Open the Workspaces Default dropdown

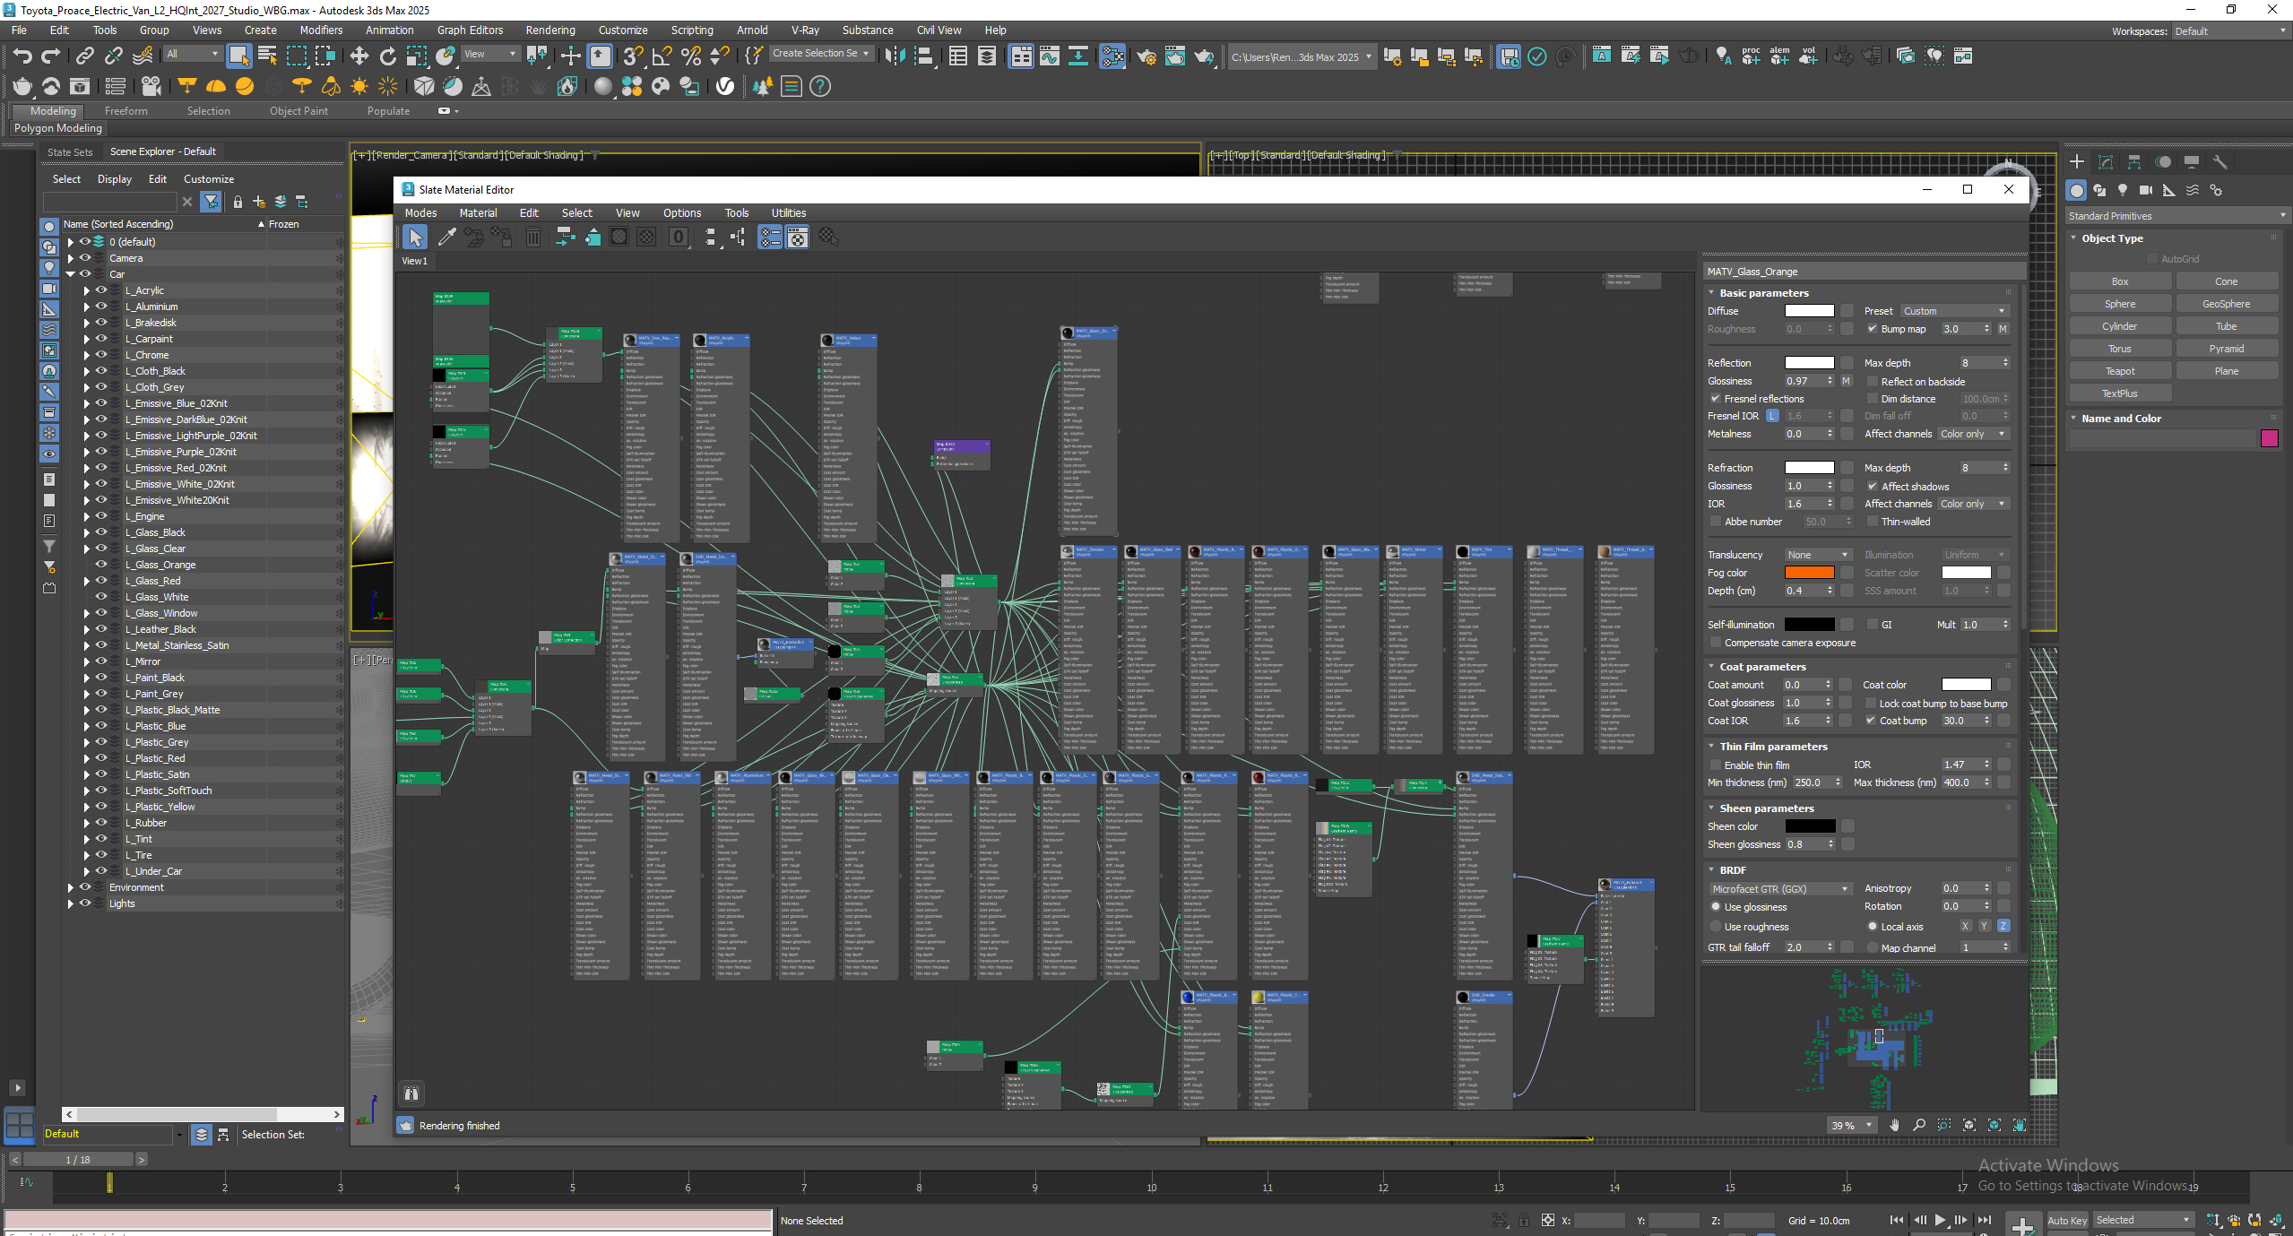pos(2229,31)
